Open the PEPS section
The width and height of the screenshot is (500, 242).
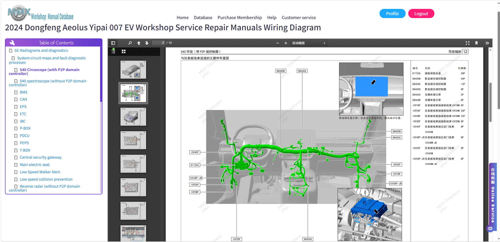pyautogui.click(x=24, y=143)
